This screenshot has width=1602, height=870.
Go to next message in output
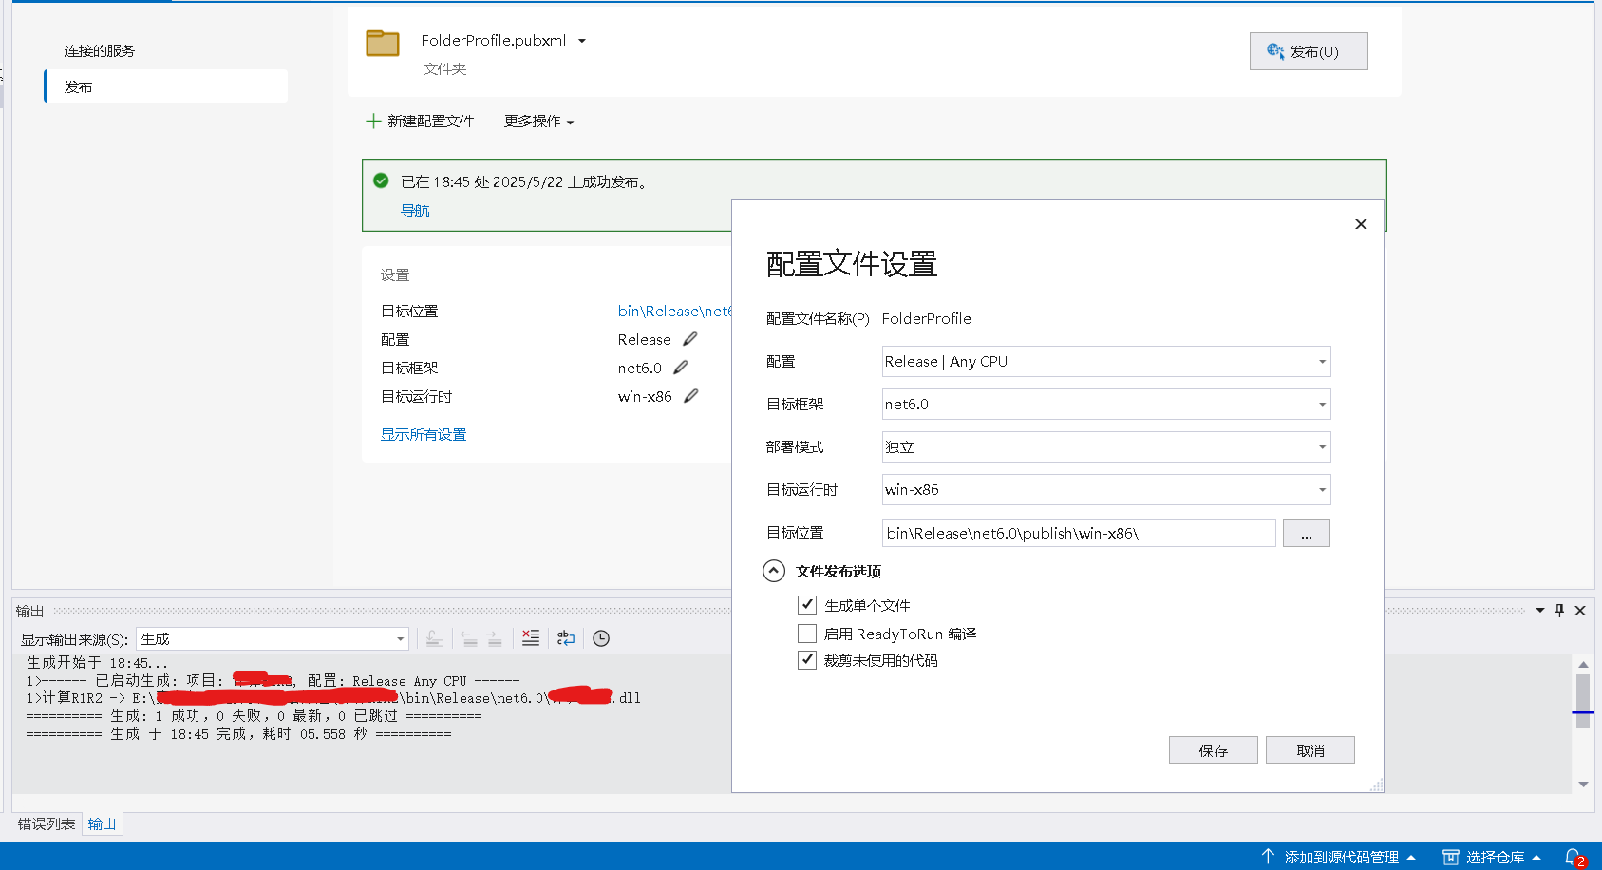pyautogui.click(x=495, y=638)
